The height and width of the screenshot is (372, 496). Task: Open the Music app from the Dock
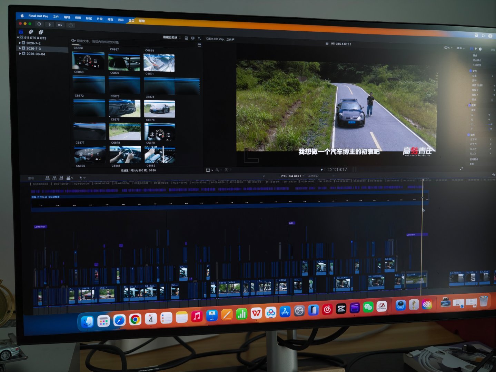coord(197,317)
